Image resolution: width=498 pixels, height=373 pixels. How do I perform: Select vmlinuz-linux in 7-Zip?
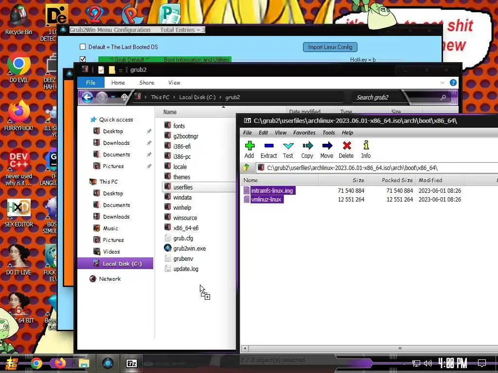pos(263,200)
